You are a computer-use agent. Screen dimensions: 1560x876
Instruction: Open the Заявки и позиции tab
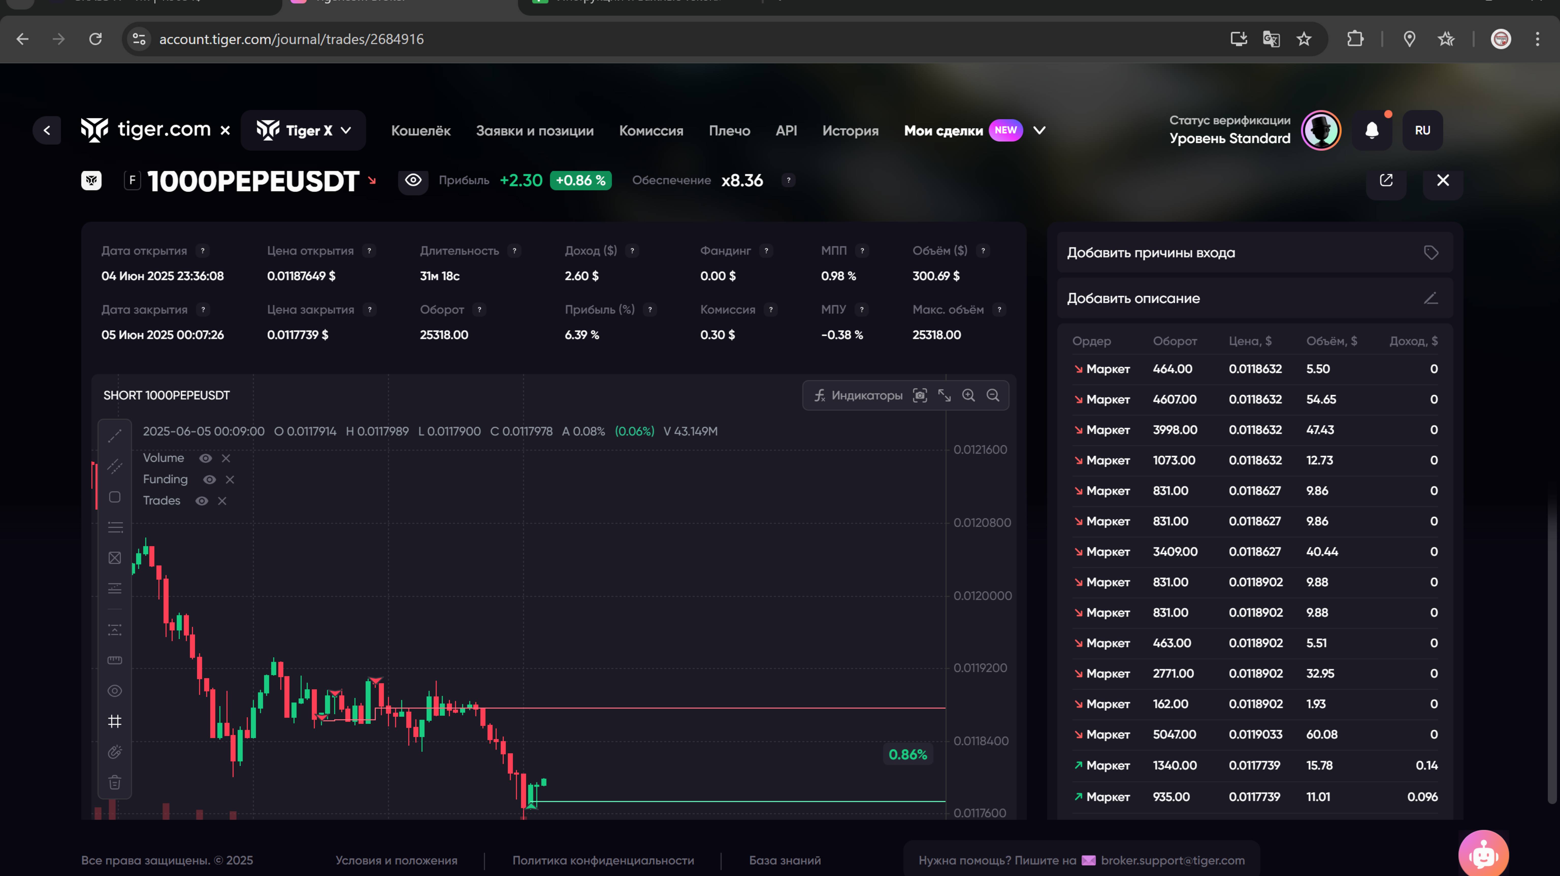(x=535, y=131)
